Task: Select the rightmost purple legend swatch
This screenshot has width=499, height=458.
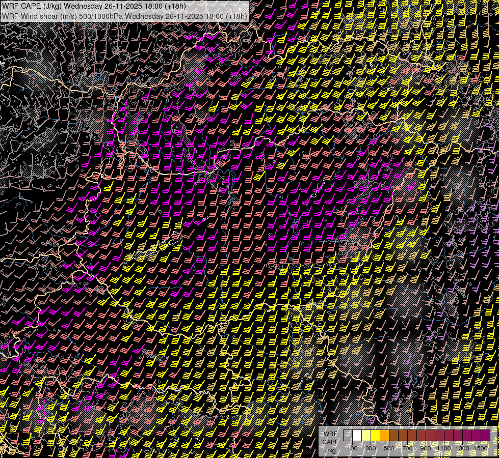Action: click(x=485, y=436)
